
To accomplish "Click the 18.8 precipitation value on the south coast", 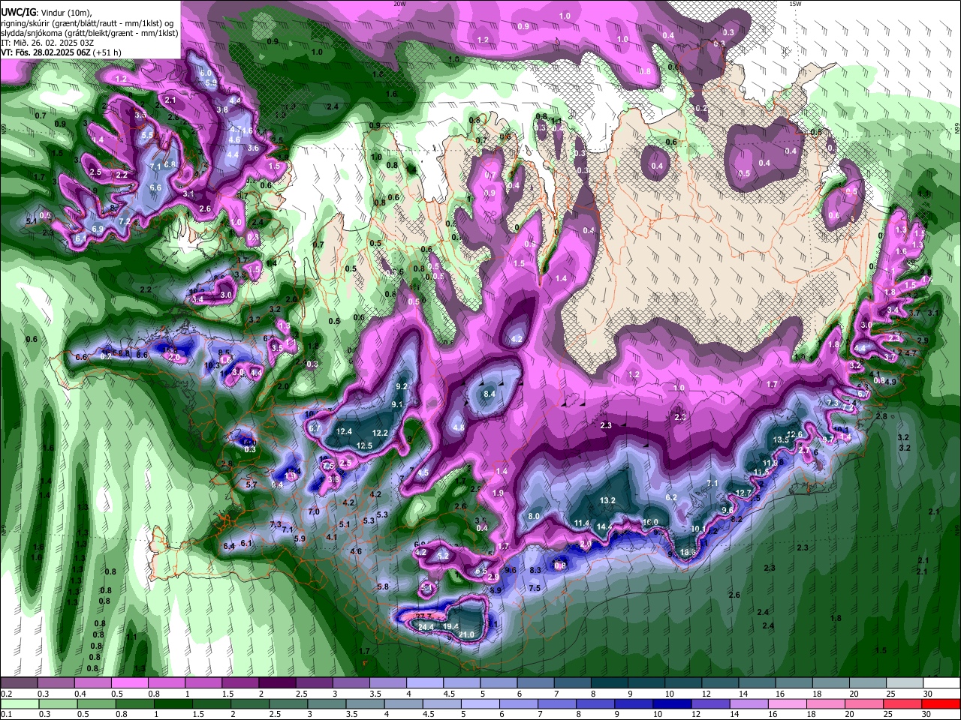I will pyautogui.click(x=688, y=552).
